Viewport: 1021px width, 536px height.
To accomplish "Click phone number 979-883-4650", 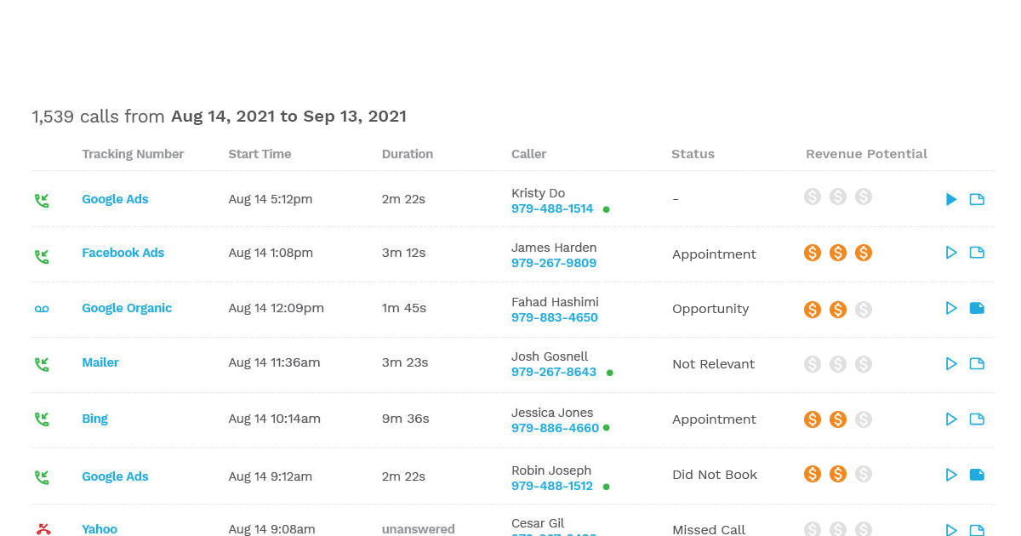I will 555,317.
